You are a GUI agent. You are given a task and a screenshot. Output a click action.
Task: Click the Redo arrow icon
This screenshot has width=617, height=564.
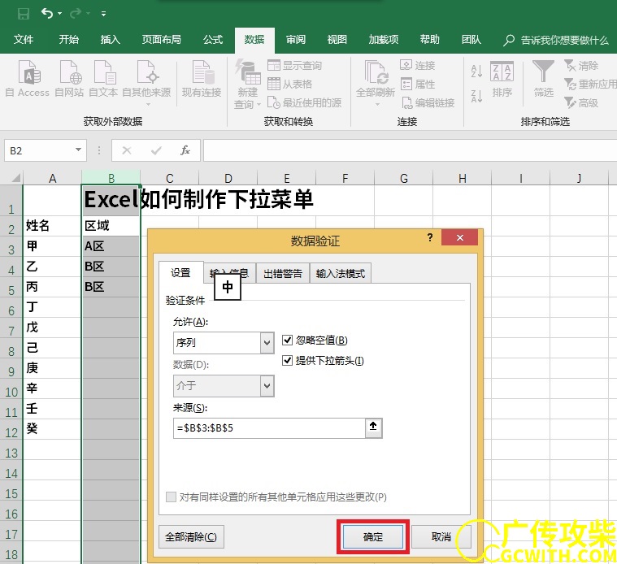pos(75,14)
